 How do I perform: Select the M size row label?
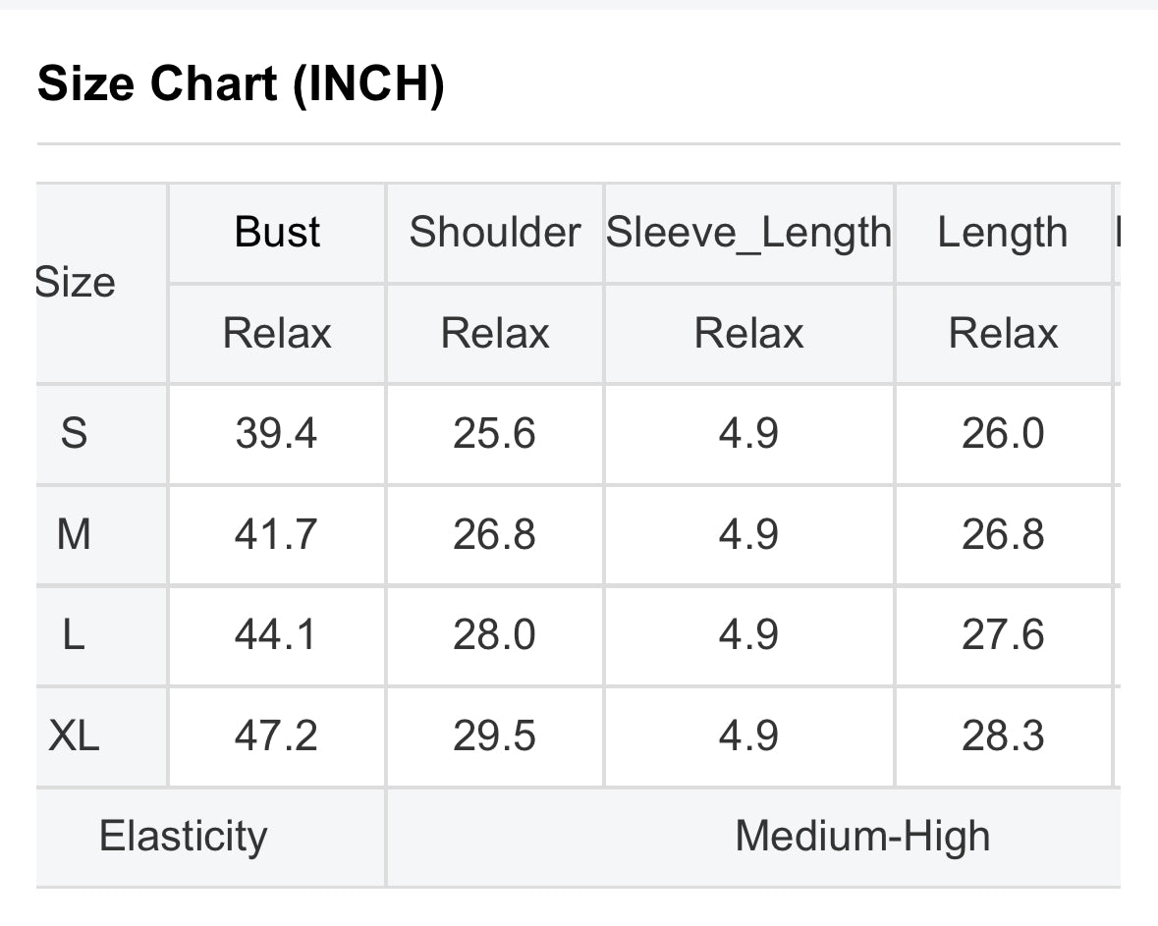coord(74,534)
